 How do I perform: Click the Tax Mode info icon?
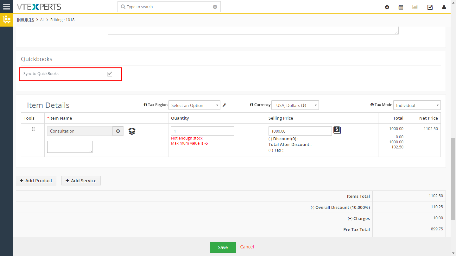pyautogui.click(x=372, y=105)
